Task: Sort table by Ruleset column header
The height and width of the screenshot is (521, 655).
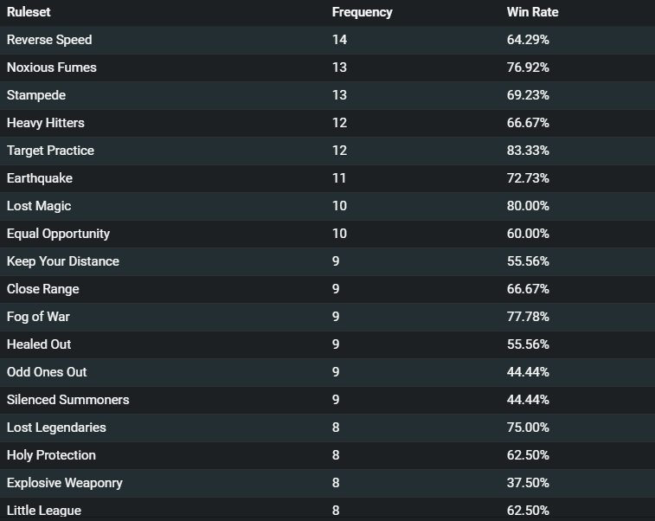Action: point(29,12)
